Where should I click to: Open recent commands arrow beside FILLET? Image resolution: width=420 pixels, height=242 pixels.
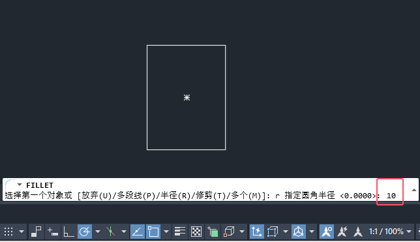[x=20, y=185]
